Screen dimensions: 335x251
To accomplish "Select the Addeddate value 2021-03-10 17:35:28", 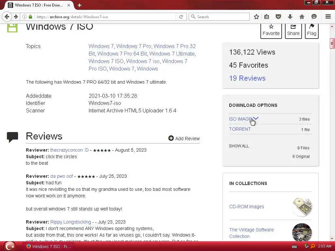I will click(113, 96).
